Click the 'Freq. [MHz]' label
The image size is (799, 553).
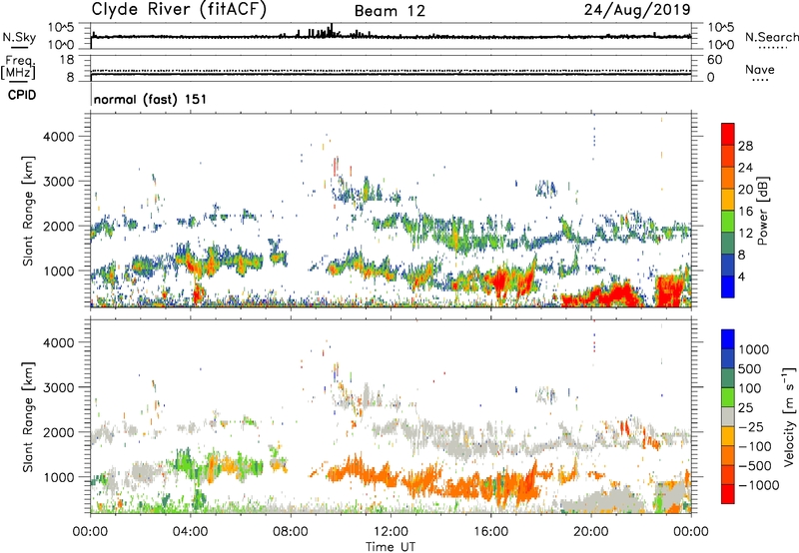(18, 68)
